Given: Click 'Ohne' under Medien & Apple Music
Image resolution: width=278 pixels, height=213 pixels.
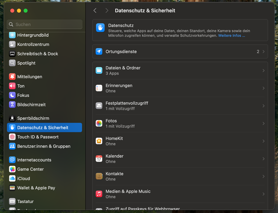Looking at the screenshot, I should (x=110, y=197).
